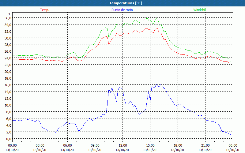Viewport: 245px width, 153px height.
Task: Select the blue Punto de rocío legend label
Action: (x=122, y=10)
